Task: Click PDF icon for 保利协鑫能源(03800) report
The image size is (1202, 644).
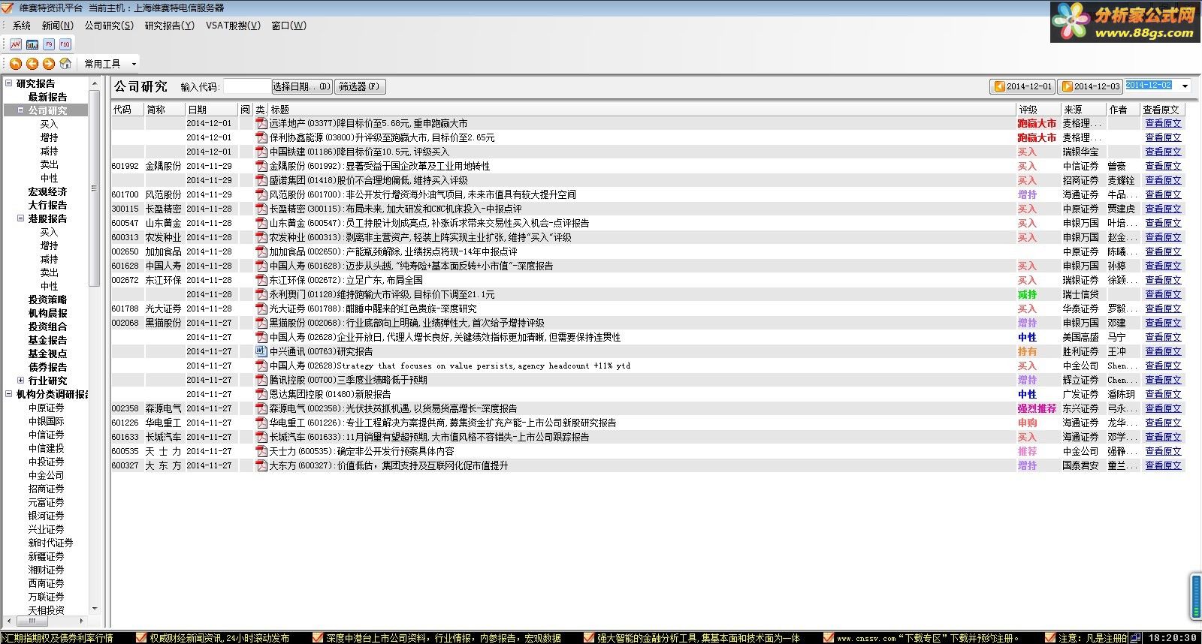Action: click(x=261, y=137)
